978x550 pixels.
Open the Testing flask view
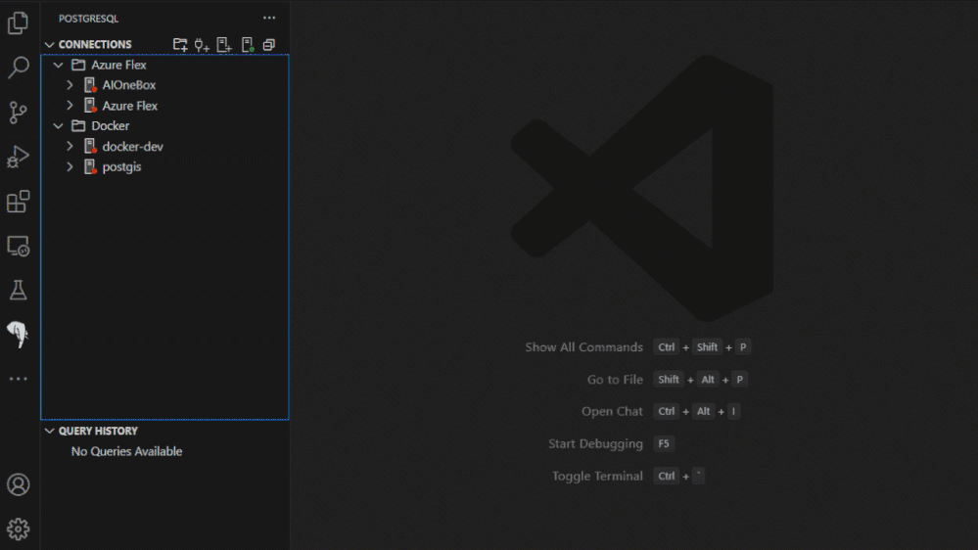click(x=18, y=290)
